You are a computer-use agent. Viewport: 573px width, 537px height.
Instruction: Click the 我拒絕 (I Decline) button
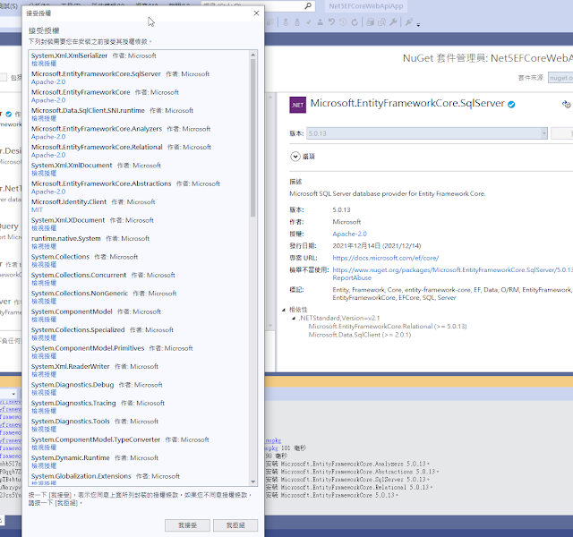point(235,525)
